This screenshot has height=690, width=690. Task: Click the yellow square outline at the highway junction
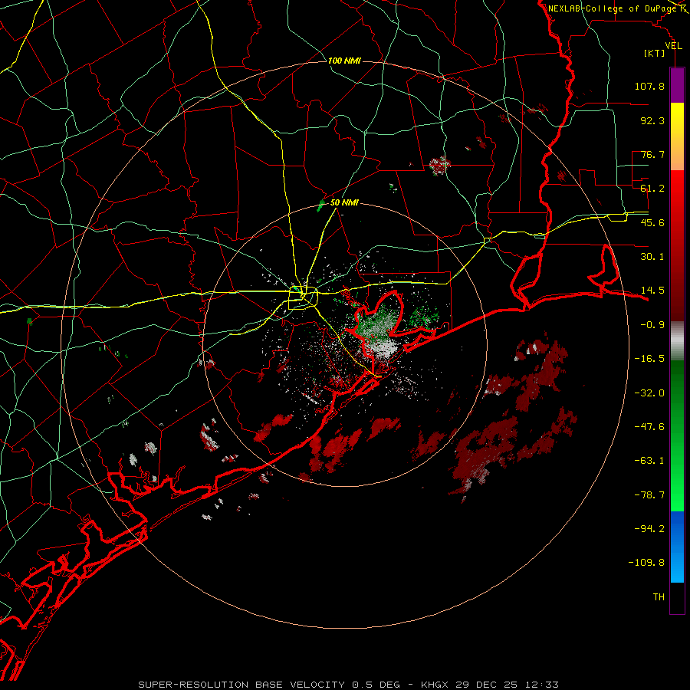tap(303, 298)
